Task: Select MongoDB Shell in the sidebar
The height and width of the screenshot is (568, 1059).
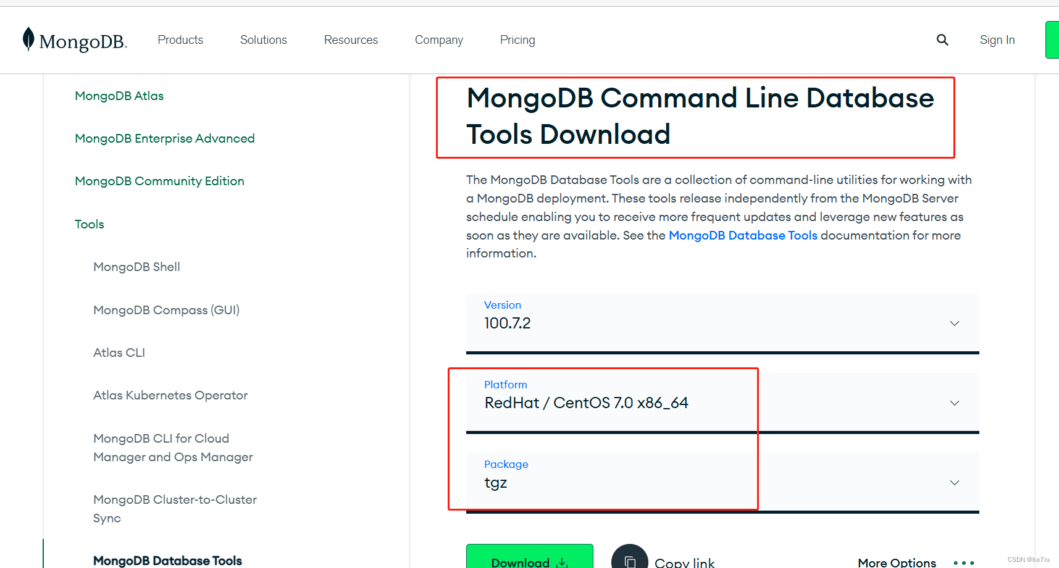Action: pyautogui.click(x=136, y=267)
